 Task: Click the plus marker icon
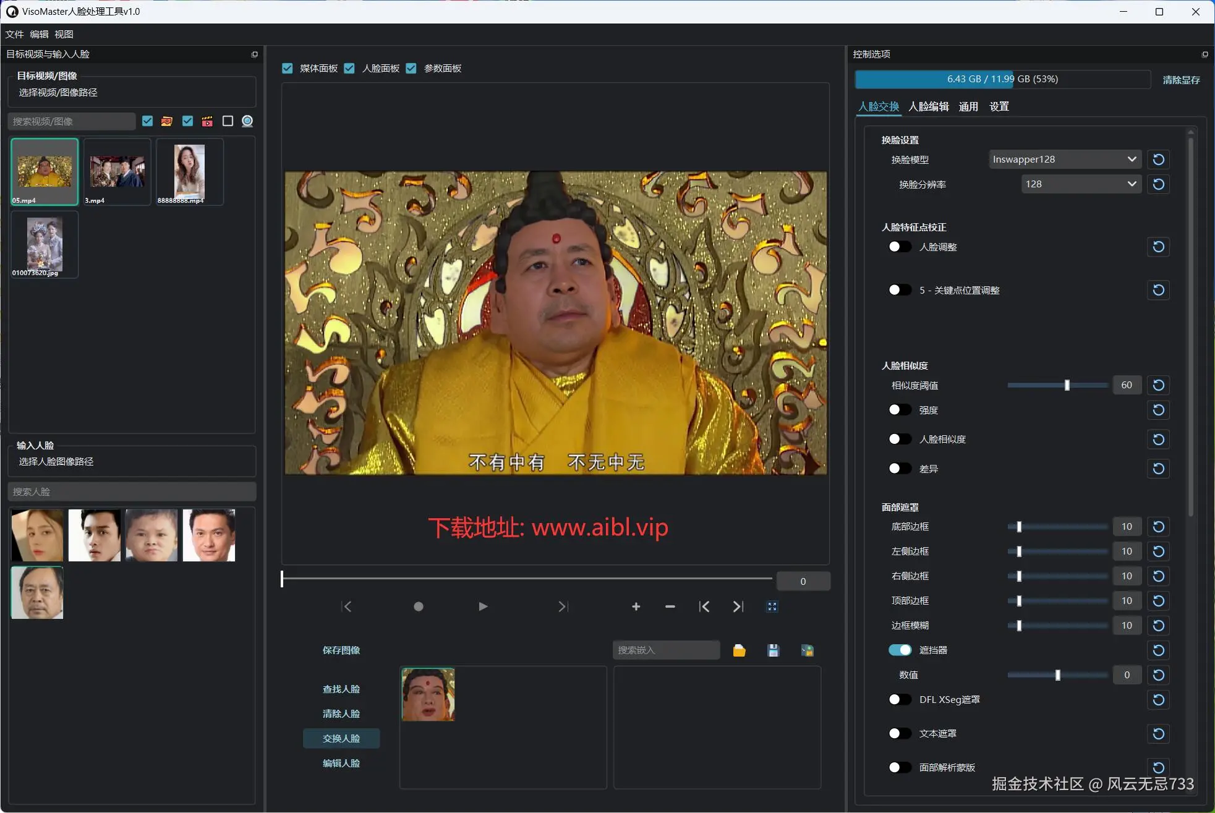click(x=636, y=607)
